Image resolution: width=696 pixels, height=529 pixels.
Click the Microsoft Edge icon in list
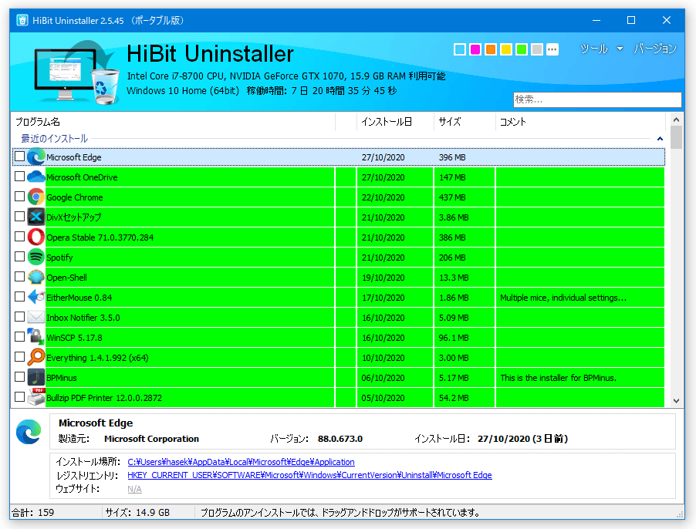[36, 157]
